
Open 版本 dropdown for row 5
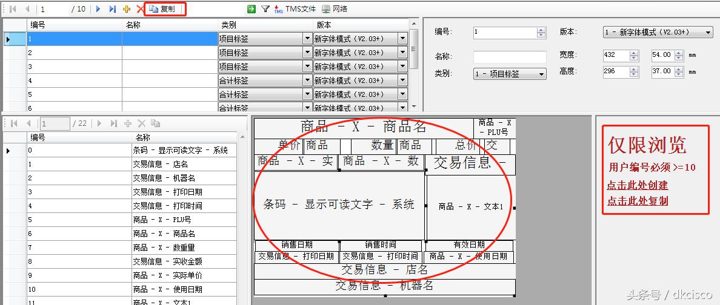(402, 94)
